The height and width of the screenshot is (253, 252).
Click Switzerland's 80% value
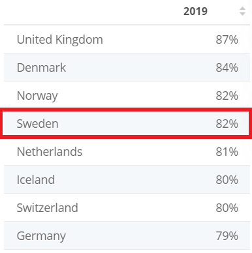[x=227, y=208]
